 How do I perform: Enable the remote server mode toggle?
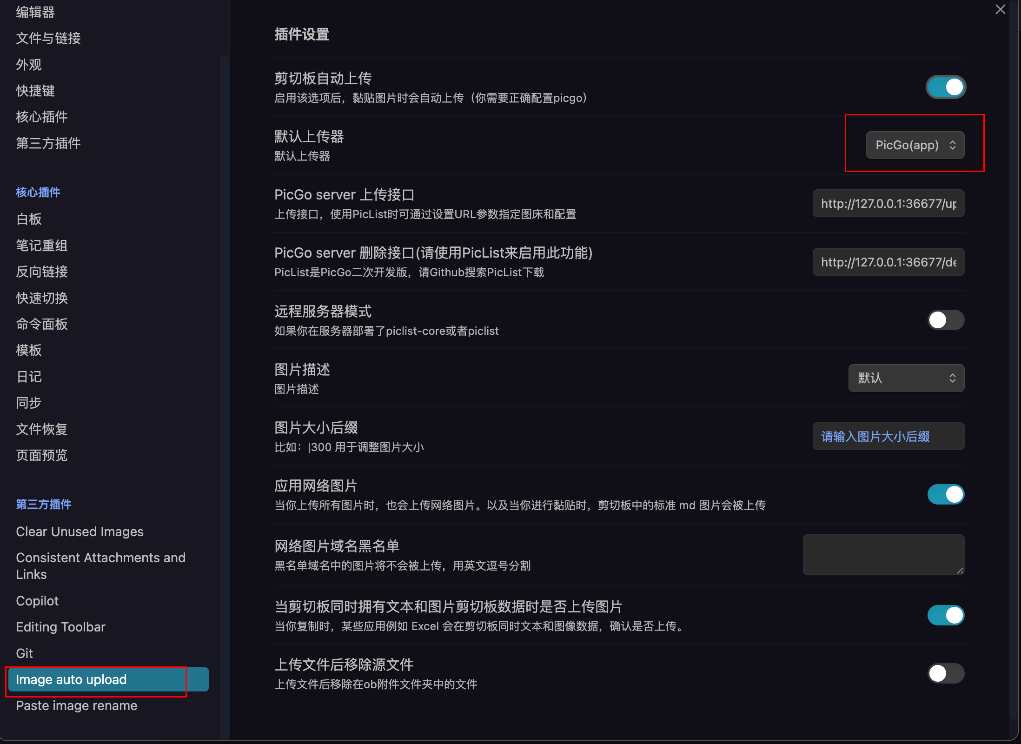coord(946,320)
